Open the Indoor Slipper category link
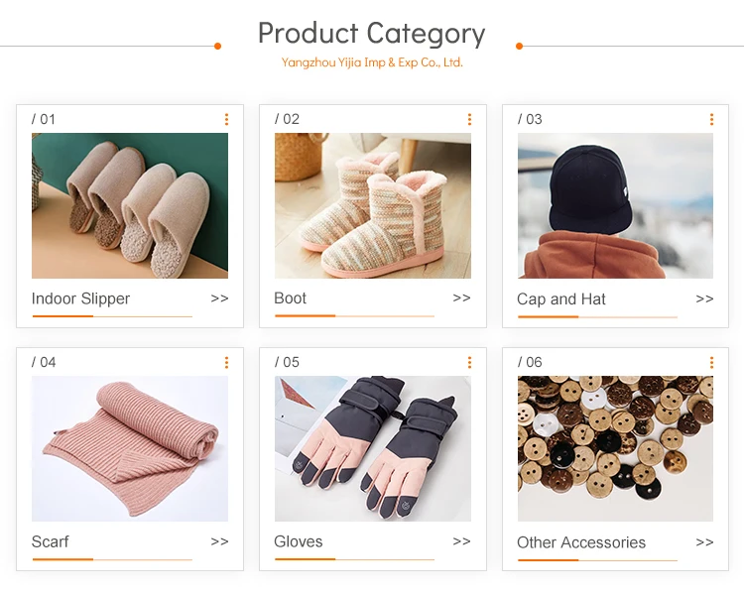 [x=80, y=298]
